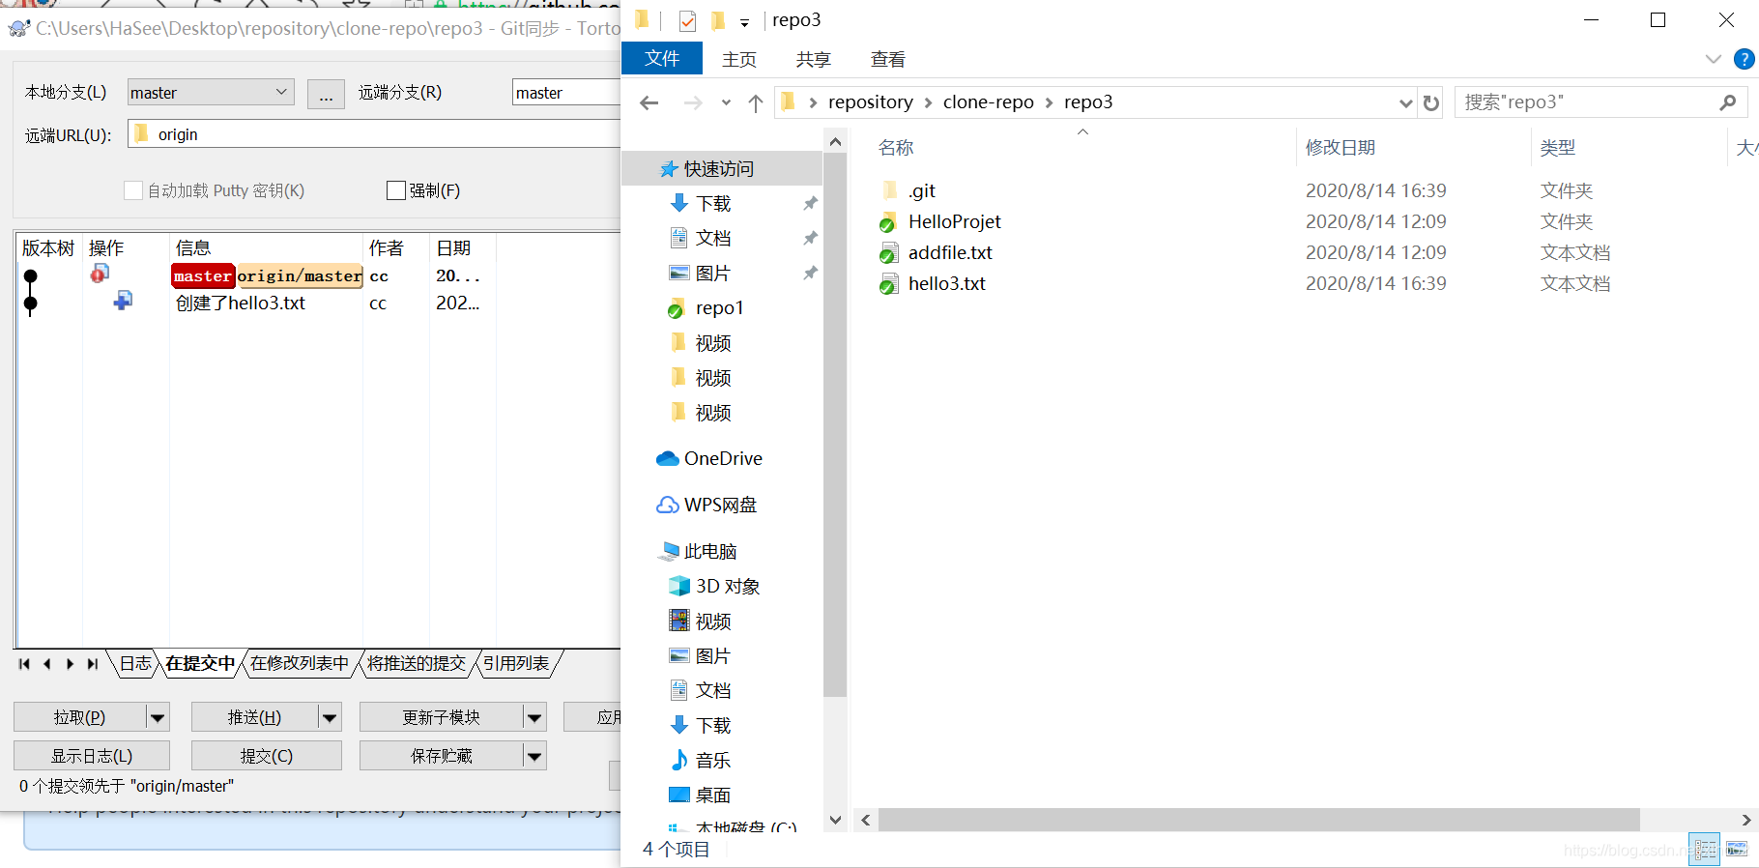The width and height of the screenshot is (1759, 868).
Task: Switch to details view layout icon
Action: point(1705,850)
